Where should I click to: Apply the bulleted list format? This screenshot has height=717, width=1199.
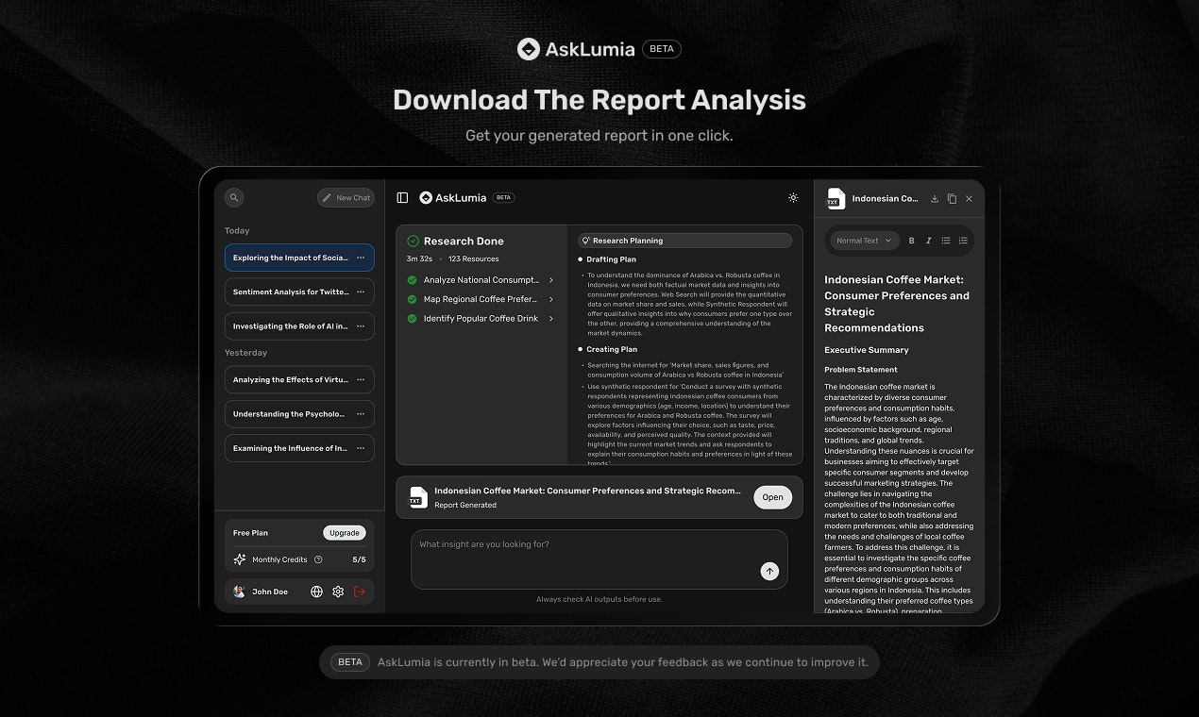[x=946, y=241]
